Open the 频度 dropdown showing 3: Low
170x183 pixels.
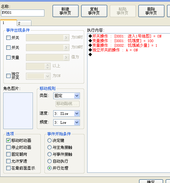pyautogui.click(x=66, y=122)
